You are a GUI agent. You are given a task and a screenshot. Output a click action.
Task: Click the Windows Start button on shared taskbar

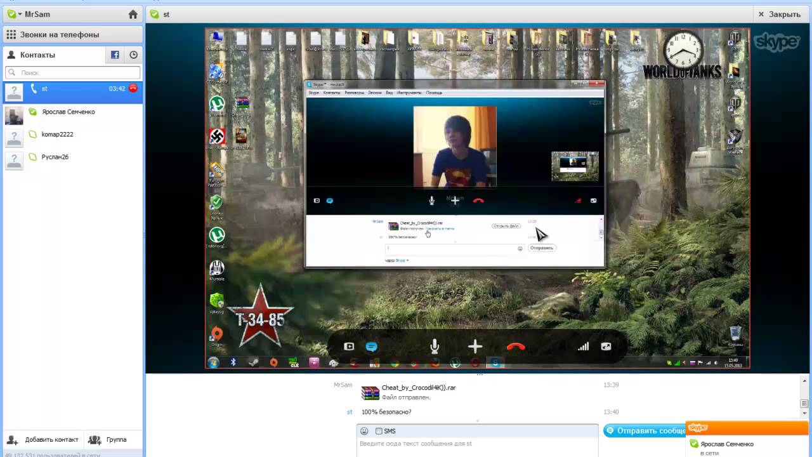(x=213, y=362)
